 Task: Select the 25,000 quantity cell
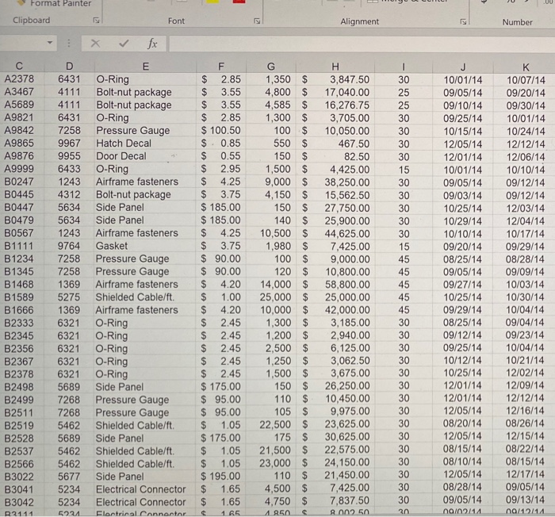click(x=271, y=297)
